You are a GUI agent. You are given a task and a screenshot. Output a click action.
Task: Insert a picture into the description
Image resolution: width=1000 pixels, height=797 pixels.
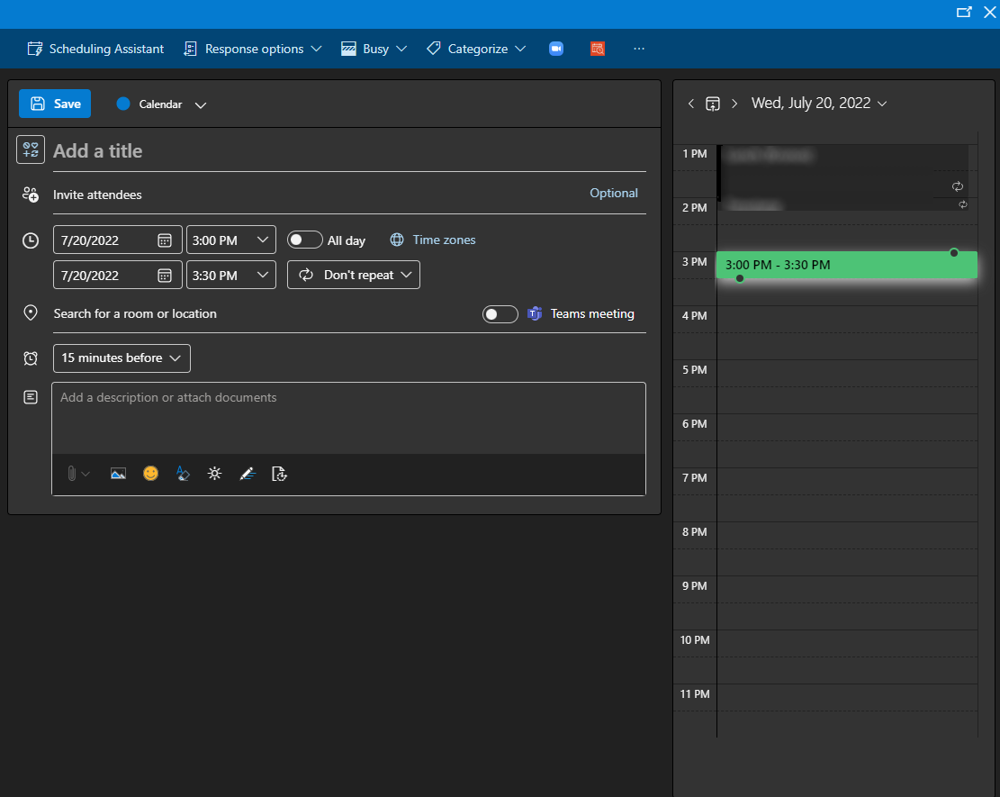click(x=118, y=474)
